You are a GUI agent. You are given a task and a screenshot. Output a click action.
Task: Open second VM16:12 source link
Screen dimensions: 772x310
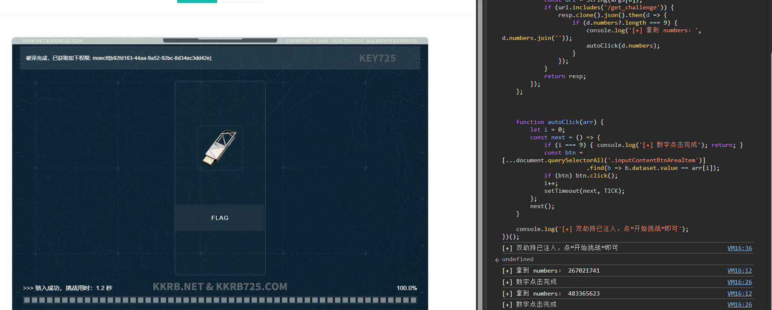(739, 293)
